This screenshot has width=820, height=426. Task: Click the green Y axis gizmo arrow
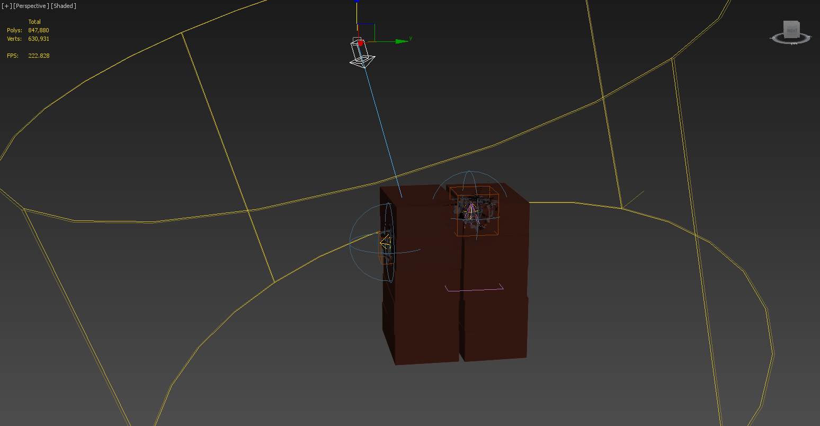(403, 40)
